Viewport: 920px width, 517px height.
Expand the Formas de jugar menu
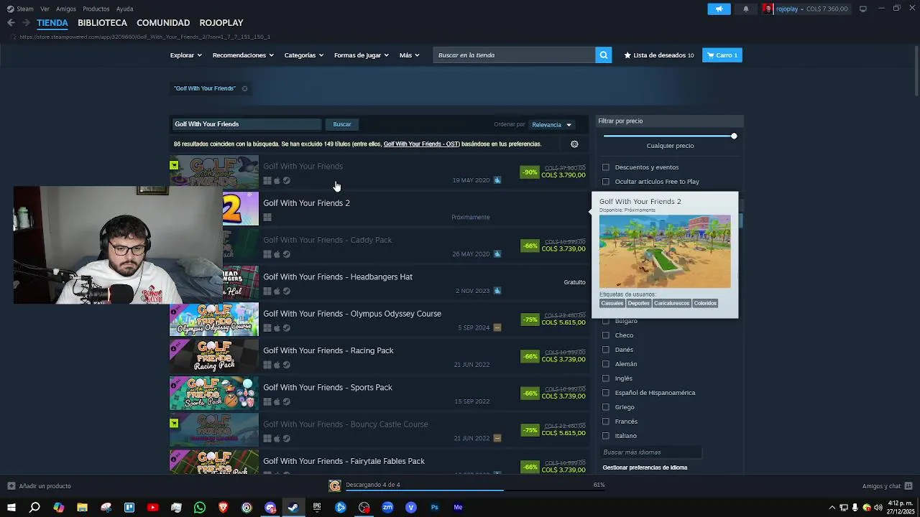point(361,55)
